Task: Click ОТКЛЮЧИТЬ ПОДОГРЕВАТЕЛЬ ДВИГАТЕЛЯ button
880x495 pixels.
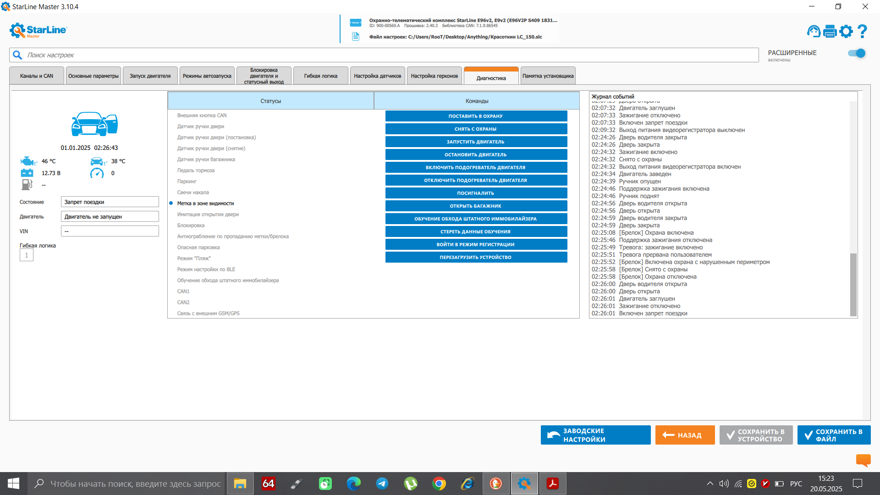Action: pyautogui.click(x=476, y=180)
